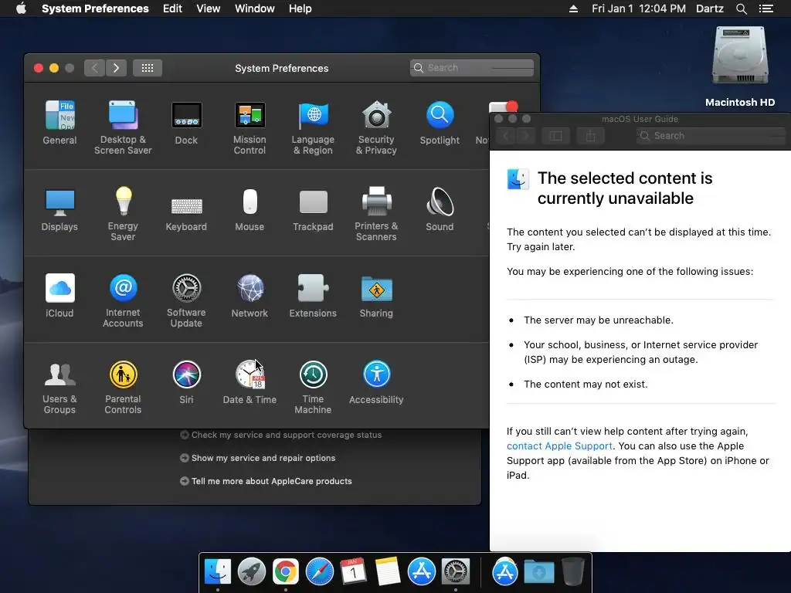Open the Window menu
Screen dimensions: 791x593
[x=254, y=8]
